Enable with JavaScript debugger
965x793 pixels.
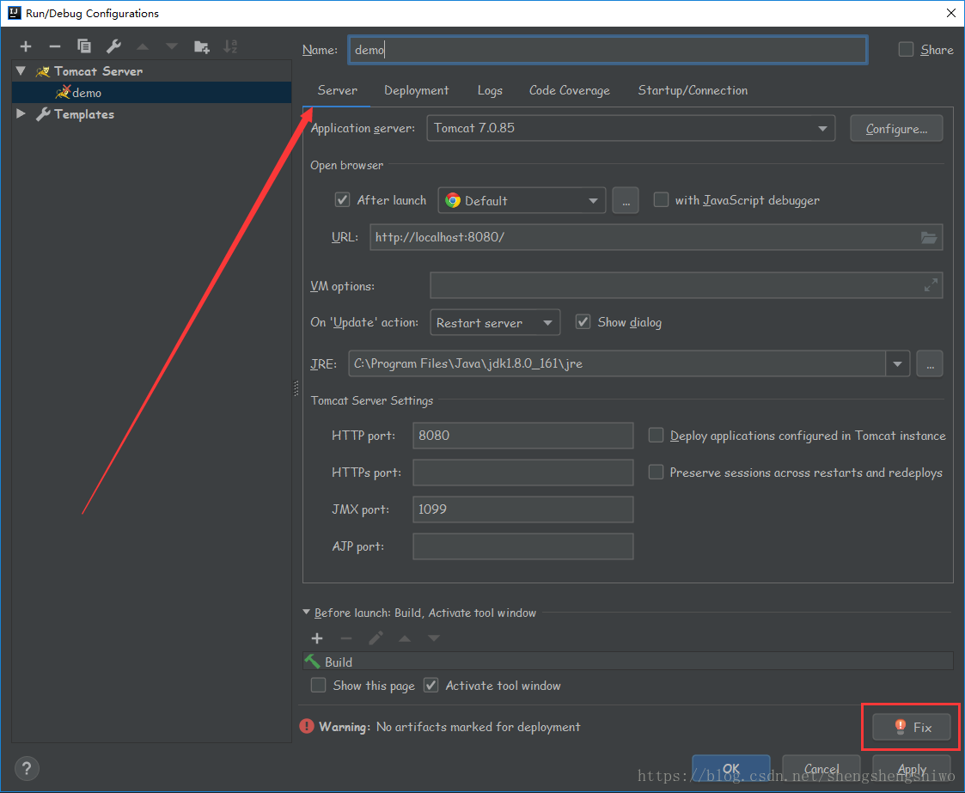click(661, 199)
